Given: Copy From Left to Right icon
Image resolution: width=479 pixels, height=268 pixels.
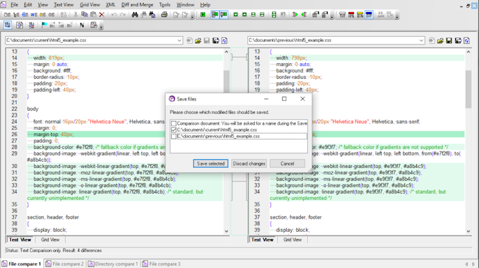Looking at the screenshot, I should pyautogui.click(x=295, y=15).
